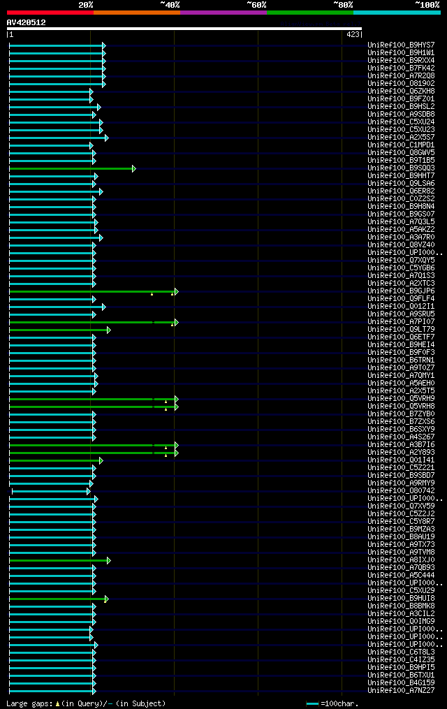Select the UniRef100_B9MZA3 label
Viewport: 447px width, 709px height.
tap(401, 529)
